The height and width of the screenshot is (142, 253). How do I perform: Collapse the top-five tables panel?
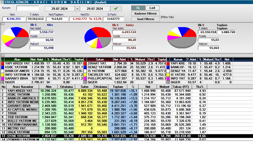tap(3, 55)
